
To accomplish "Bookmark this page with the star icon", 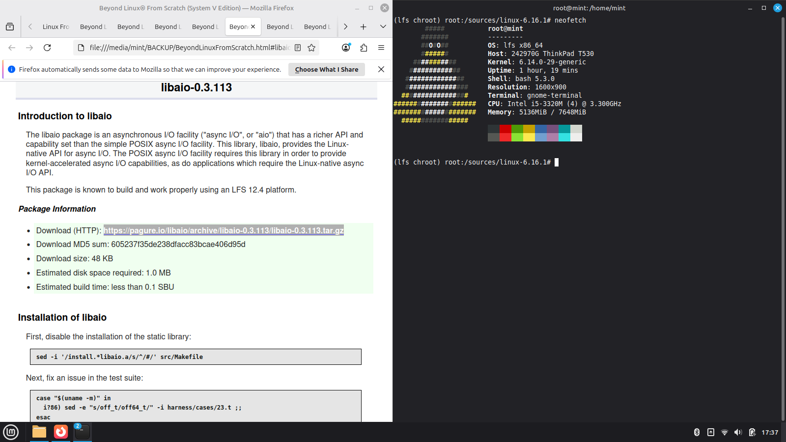I will click(311, 48).
